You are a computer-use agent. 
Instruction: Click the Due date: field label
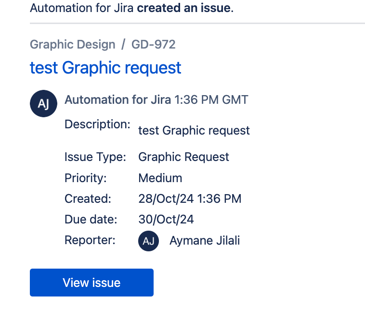[x=91, y=220]
